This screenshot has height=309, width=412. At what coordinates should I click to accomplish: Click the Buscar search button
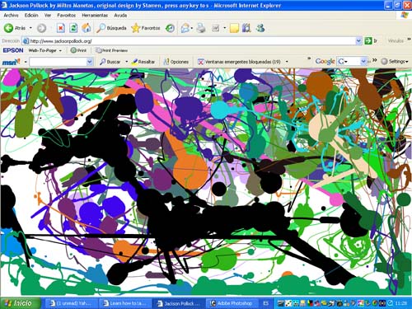110,62
